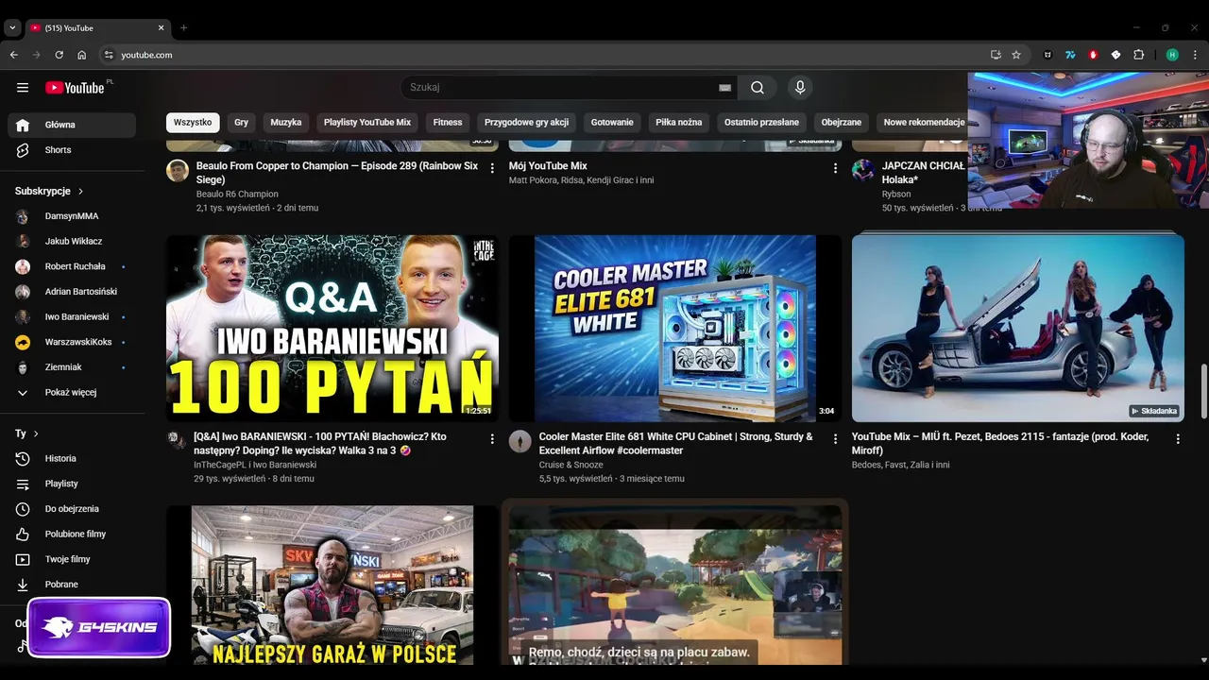Select the Wszystko filter chip
Image resolution: width=1209 pixels, height=680 pixels.
coord(193,122)
